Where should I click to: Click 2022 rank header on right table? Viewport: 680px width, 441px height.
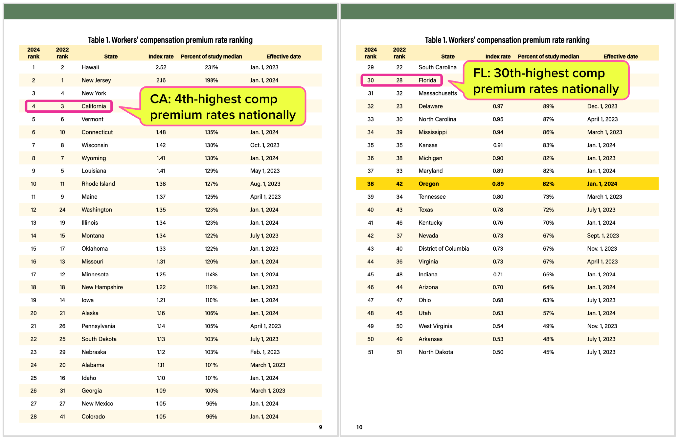point(399,53)
